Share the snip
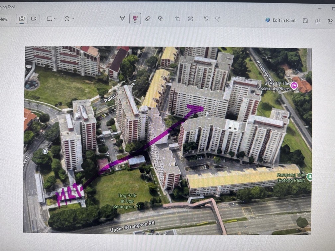Viewport: 335px width, 251px height. [x=330, y=21]
